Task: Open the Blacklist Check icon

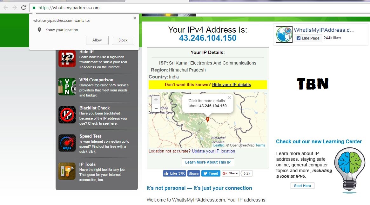Action: point(67,115)
